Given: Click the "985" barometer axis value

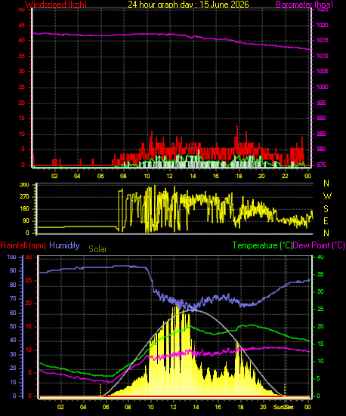Looking at the screenshot, I should pyautogui.click(x=321, y=134).
